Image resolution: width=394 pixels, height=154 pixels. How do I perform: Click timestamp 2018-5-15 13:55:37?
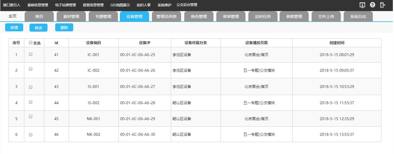pos(337,134)
